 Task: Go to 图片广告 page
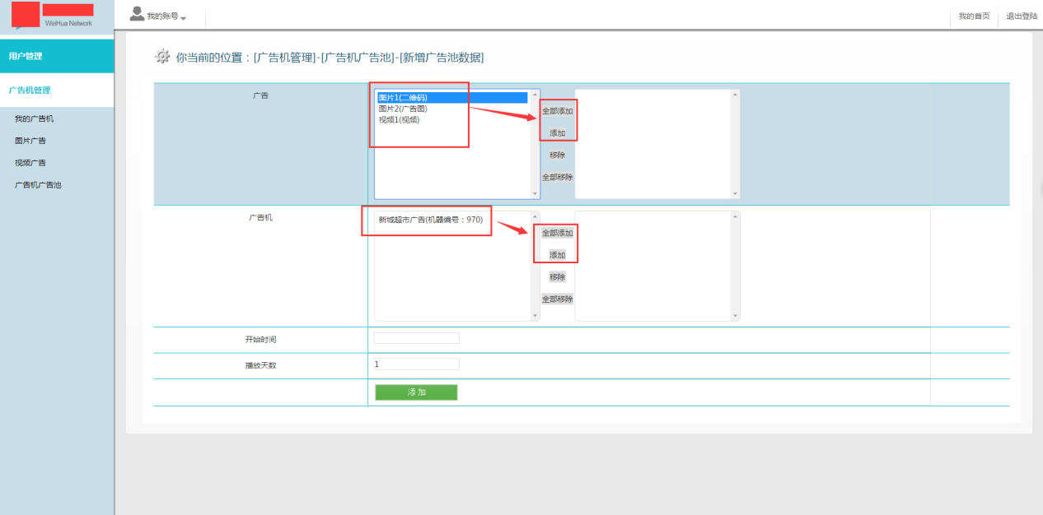(x=30, y=141)
